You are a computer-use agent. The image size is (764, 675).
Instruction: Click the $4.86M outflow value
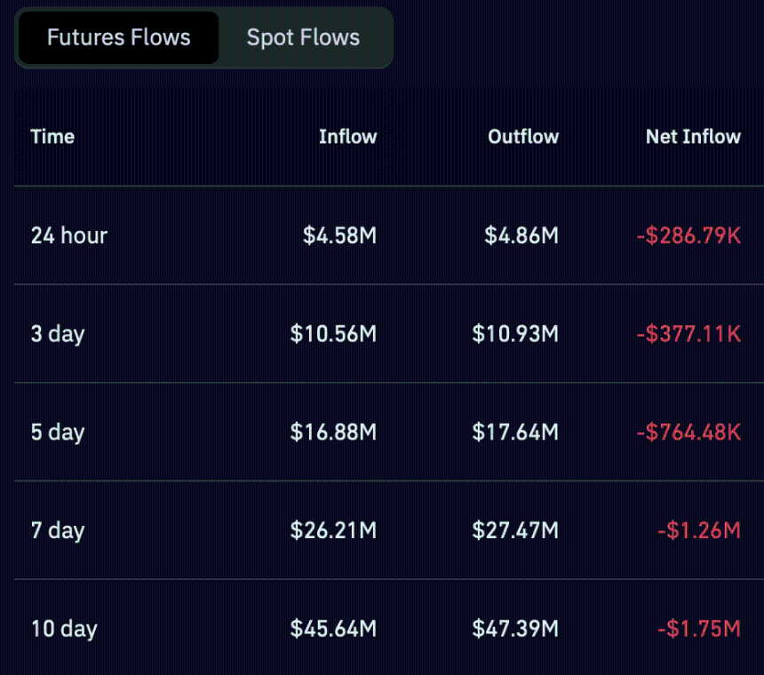click(x=521, y=235)
